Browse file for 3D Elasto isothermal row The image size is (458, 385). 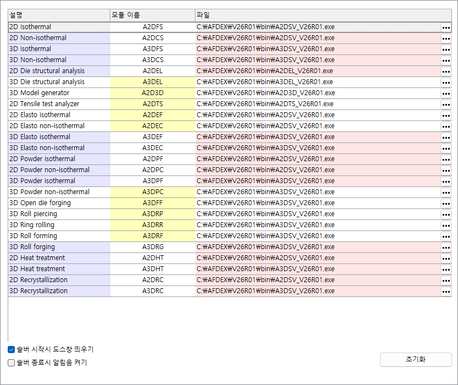point(446,137)
